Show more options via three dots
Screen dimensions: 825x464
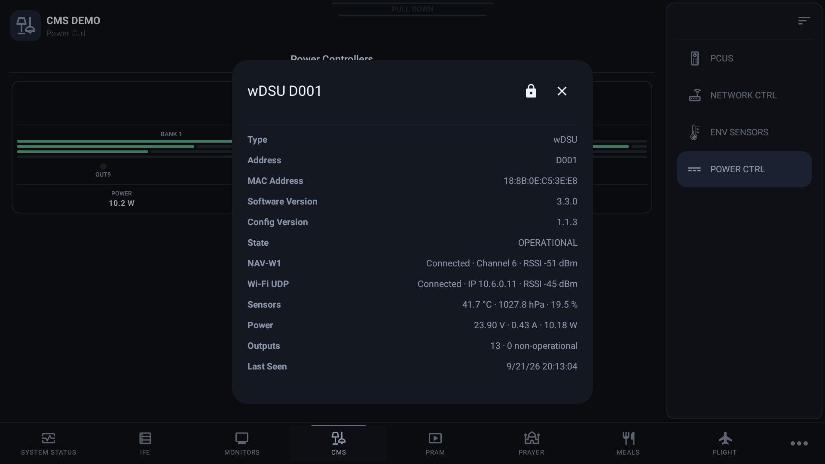pos(799,443)
